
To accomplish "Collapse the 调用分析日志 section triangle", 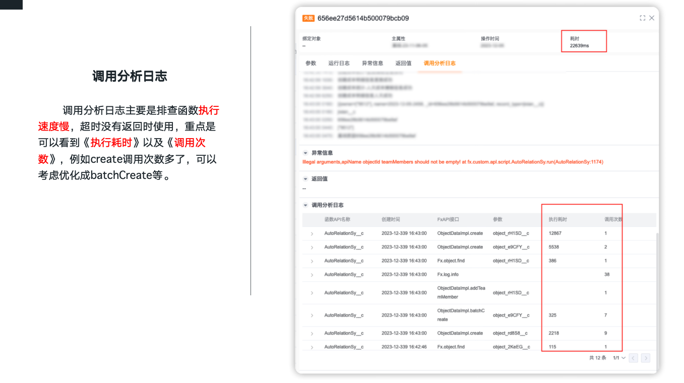I will tap(305, 206).
